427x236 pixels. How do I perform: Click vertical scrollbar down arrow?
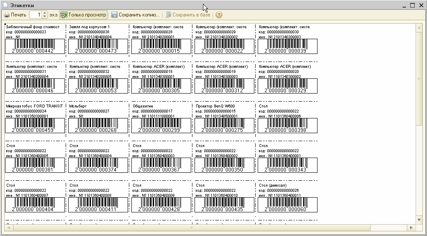point(419,220)
